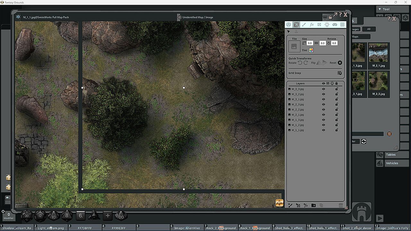Lock the M_2_2.jpg layer
Image resolution: width=411 pixels, height=231 pixels.
pyautogui.click(x=337, y=110)
